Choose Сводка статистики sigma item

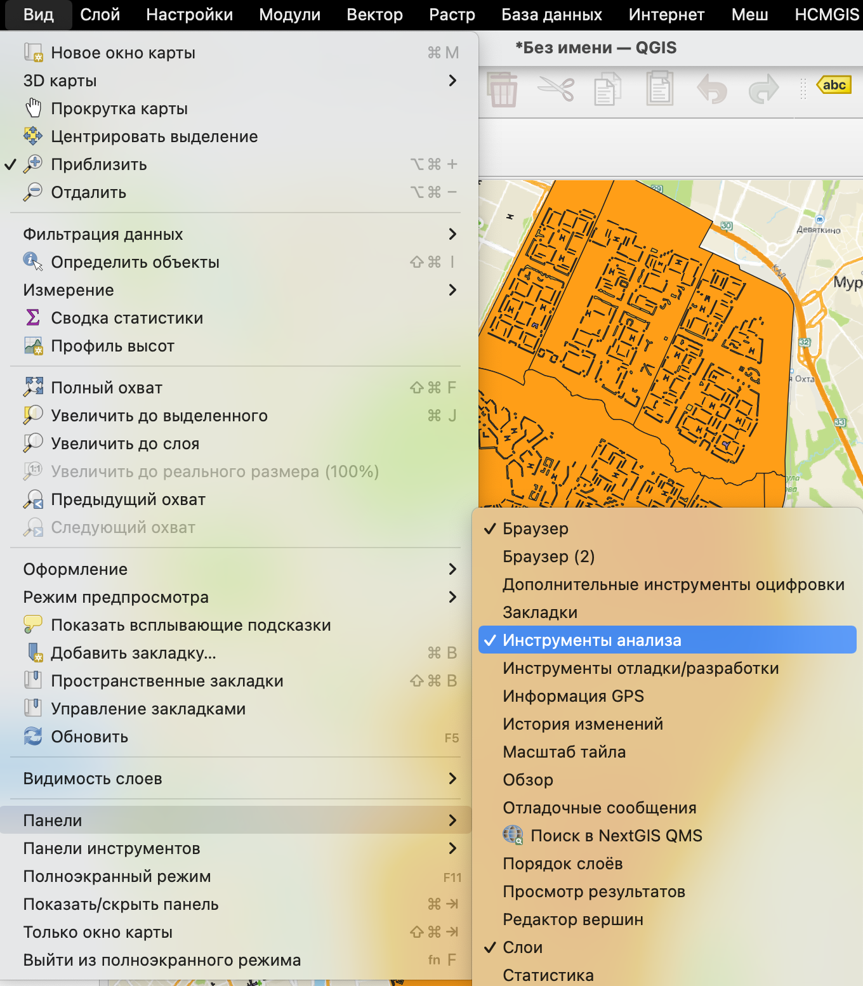[x=127, y=318]
